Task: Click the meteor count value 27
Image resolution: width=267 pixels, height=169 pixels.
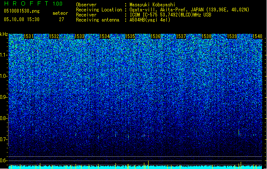Action: 62,19
